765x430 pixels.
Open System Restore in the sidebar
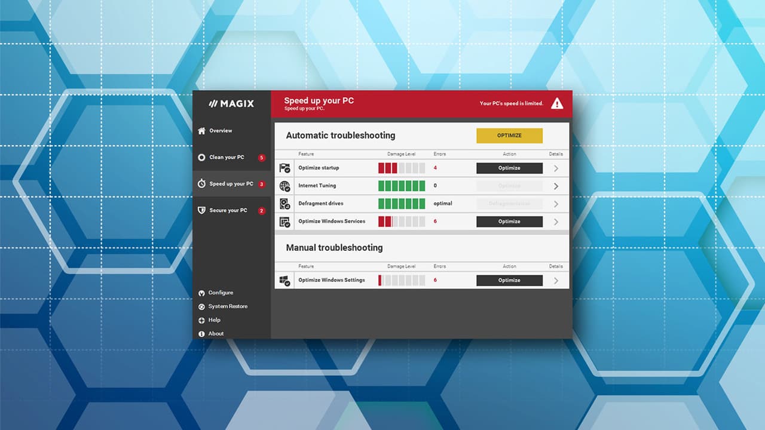[x=222, y=306]
